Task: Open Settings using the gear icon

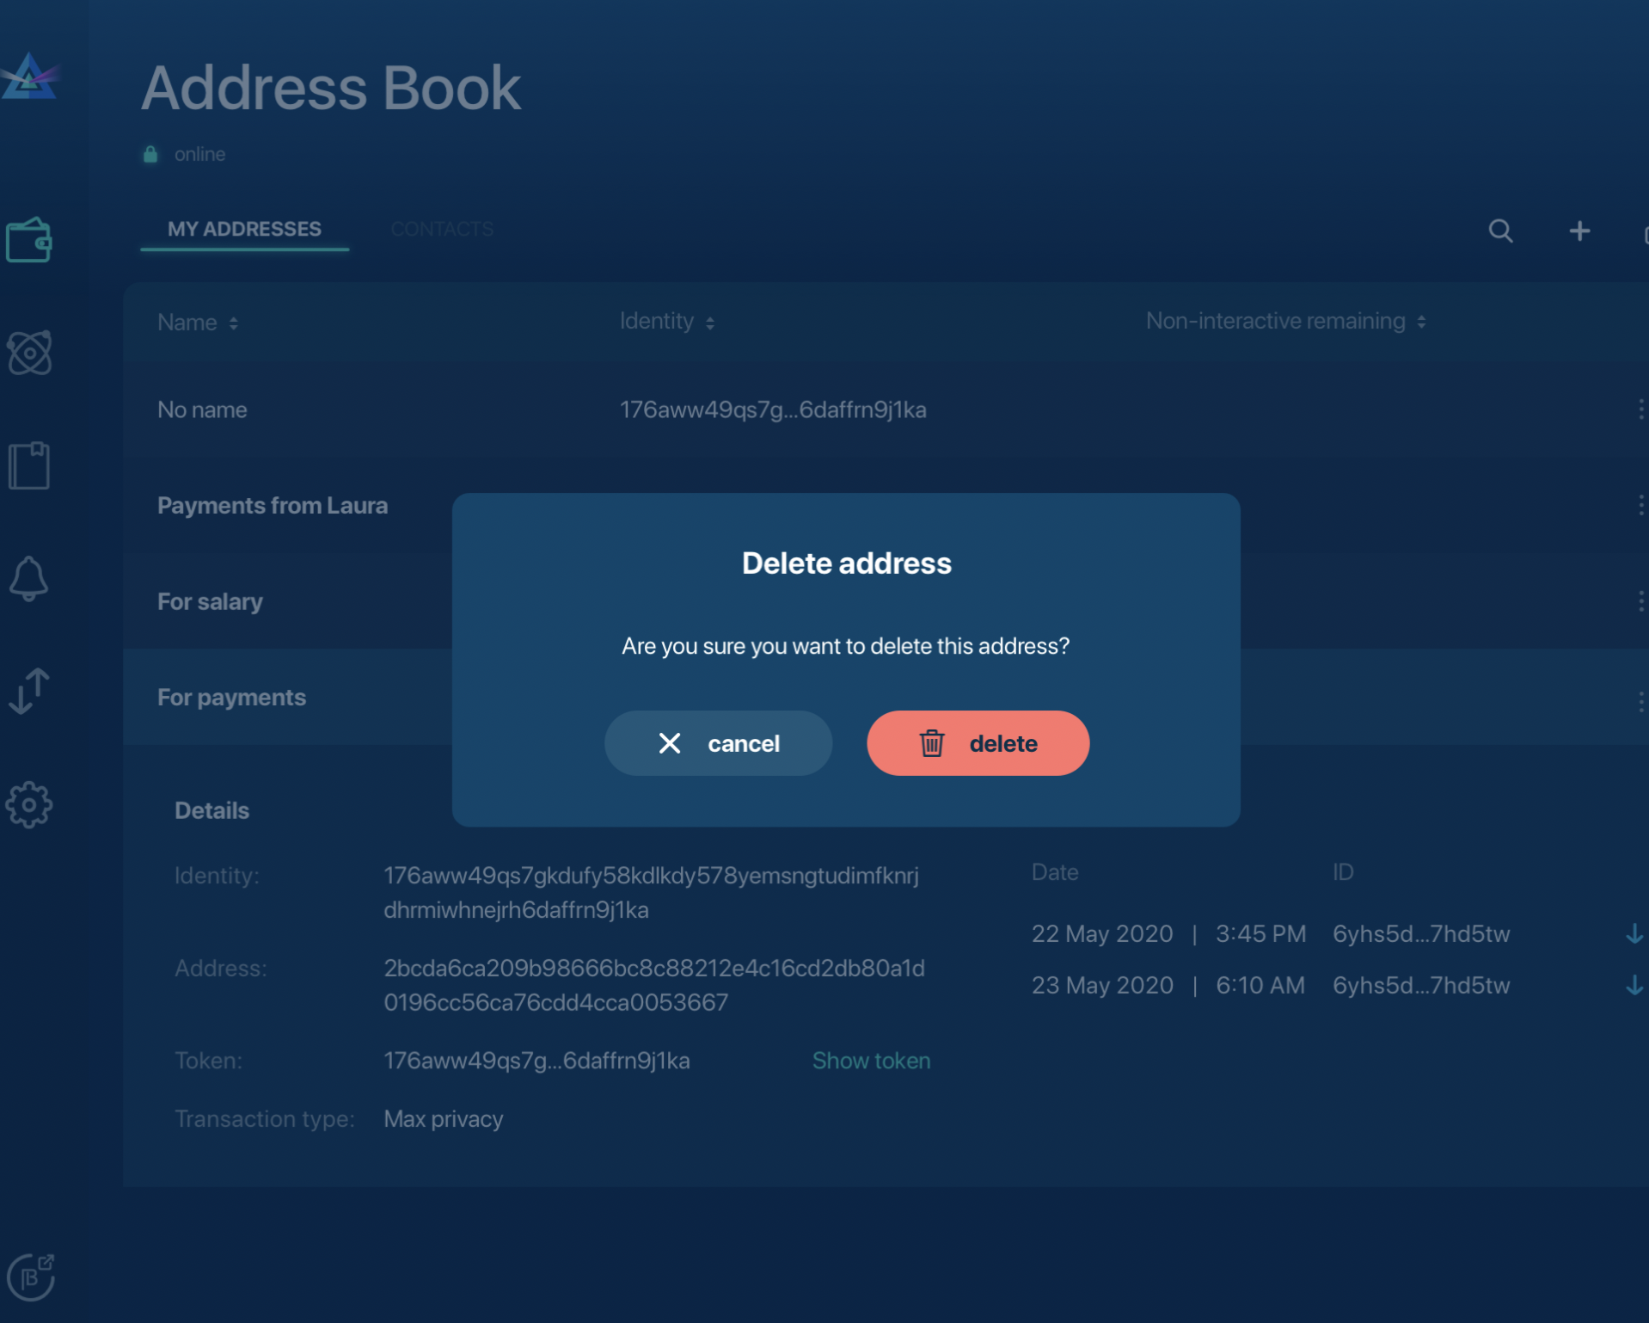Action: click(x=30, y=805)
